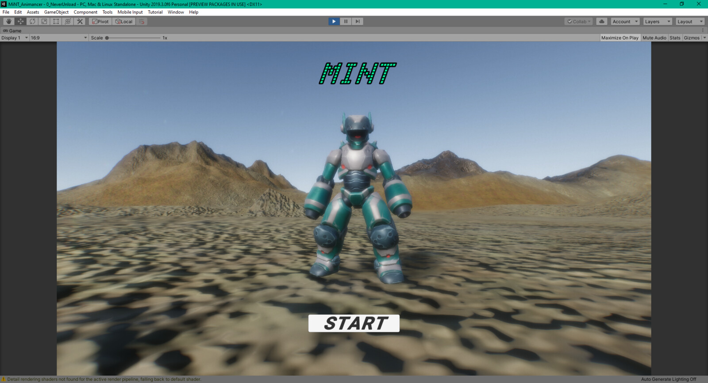Click Auto Generate Lighting Off status
Viewport: 708px width, 383px height.
pos(669,379)
